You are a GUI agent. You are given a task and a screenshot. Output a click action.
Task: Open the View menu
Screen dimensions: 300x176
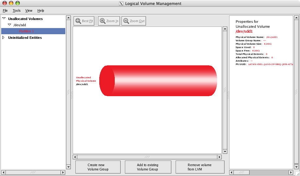[29, 10]
